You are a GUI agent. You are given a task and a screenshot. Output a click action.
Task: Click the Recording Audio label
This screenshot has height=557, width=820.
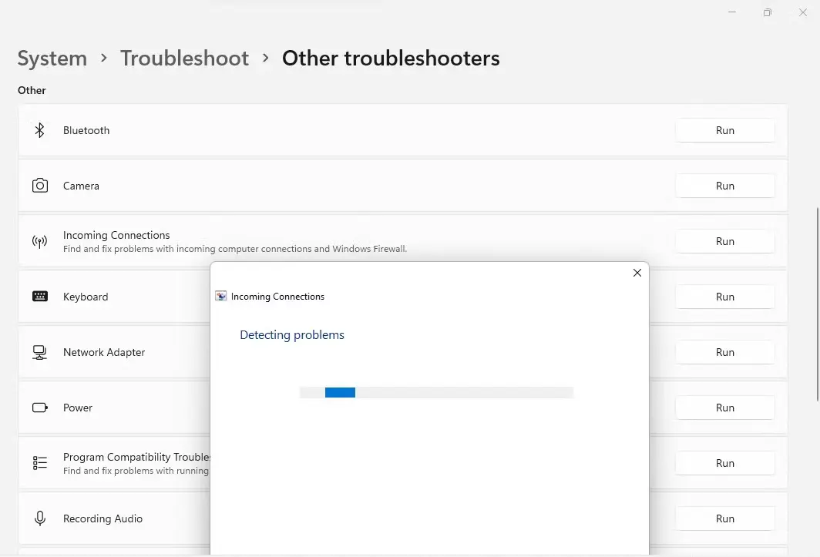103,518
